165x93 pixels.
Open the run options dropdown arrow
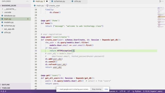tap(163, 1)
